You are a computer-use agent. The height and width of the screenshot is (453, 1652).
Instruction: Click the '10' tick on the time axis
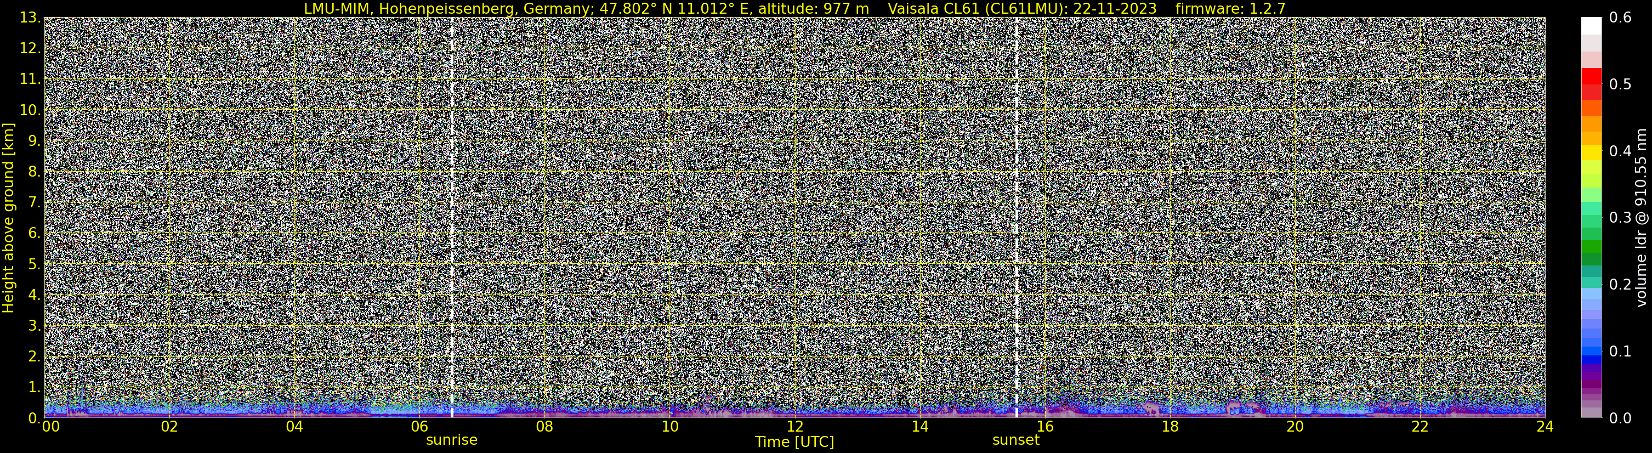click(x=669, y=427)
